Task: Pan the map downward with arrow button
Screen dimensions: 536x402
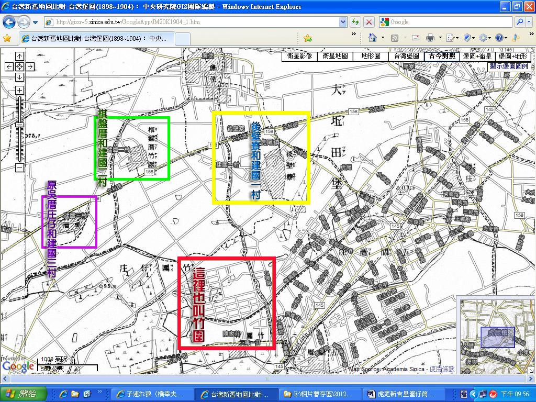Action: tap(19, 77)
